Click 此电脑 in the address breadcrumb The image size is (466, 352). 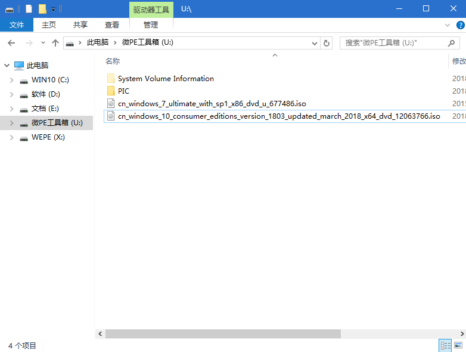click(x=98, y=42)
